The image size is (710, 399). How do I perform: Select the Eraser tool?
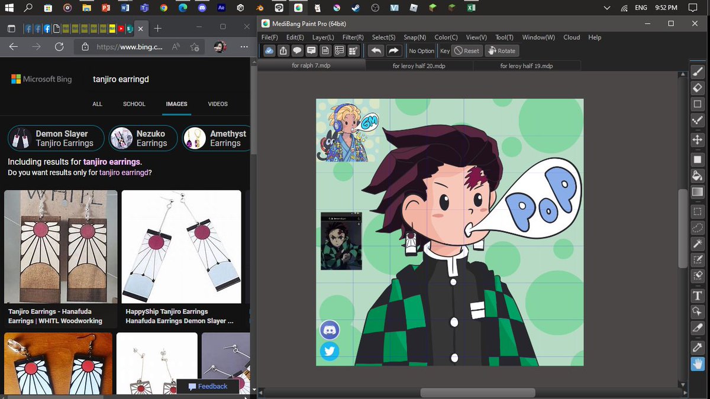(x=698, y=88)
